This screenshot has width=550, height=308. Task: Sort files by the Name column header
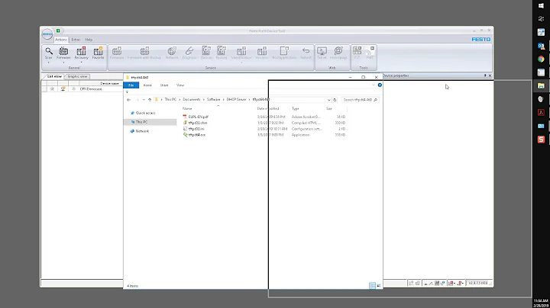(x=187, y=109)
